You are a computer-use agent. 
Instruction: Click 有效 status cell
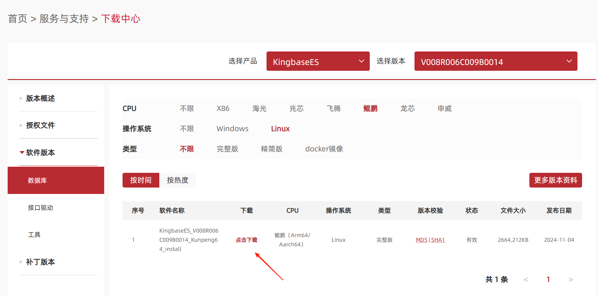472,240
